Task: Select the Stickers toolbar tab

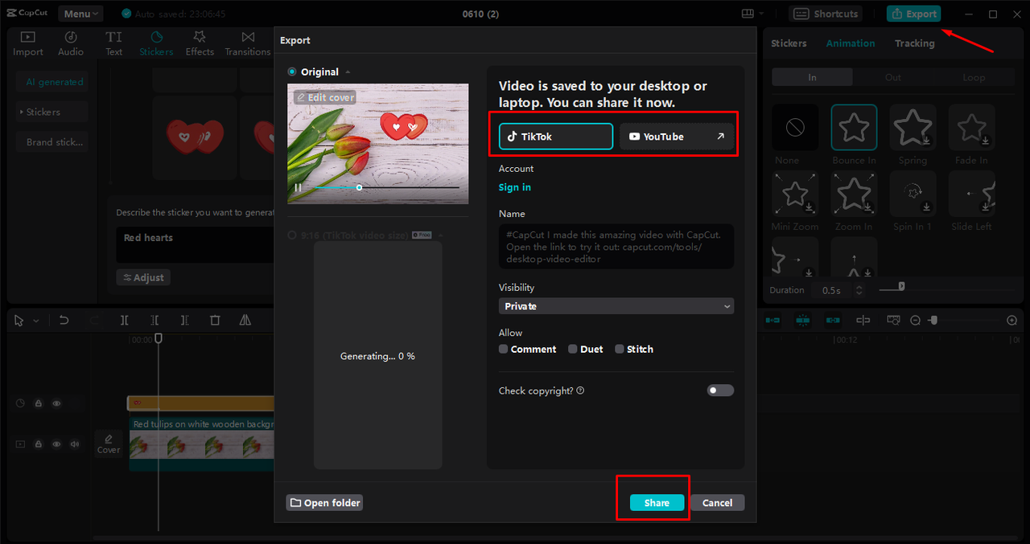Action: (156, 43)
